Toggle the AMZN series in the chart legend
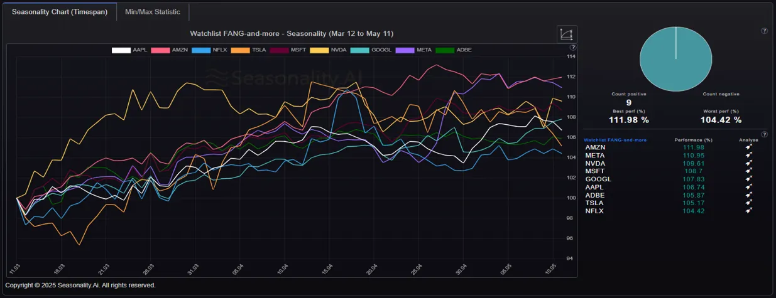The height and width of the screenshot is (298, 776). click(170, 50)
